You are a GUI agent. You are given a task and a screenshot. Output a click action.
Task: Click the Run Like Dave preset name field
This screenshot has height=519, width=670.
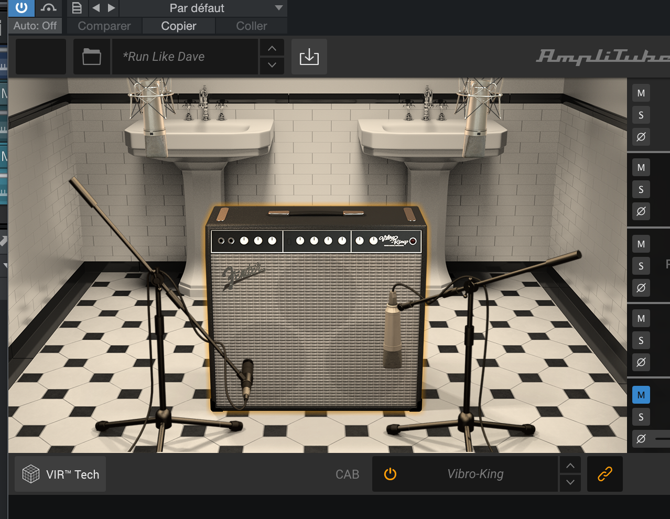coord(185,57)
